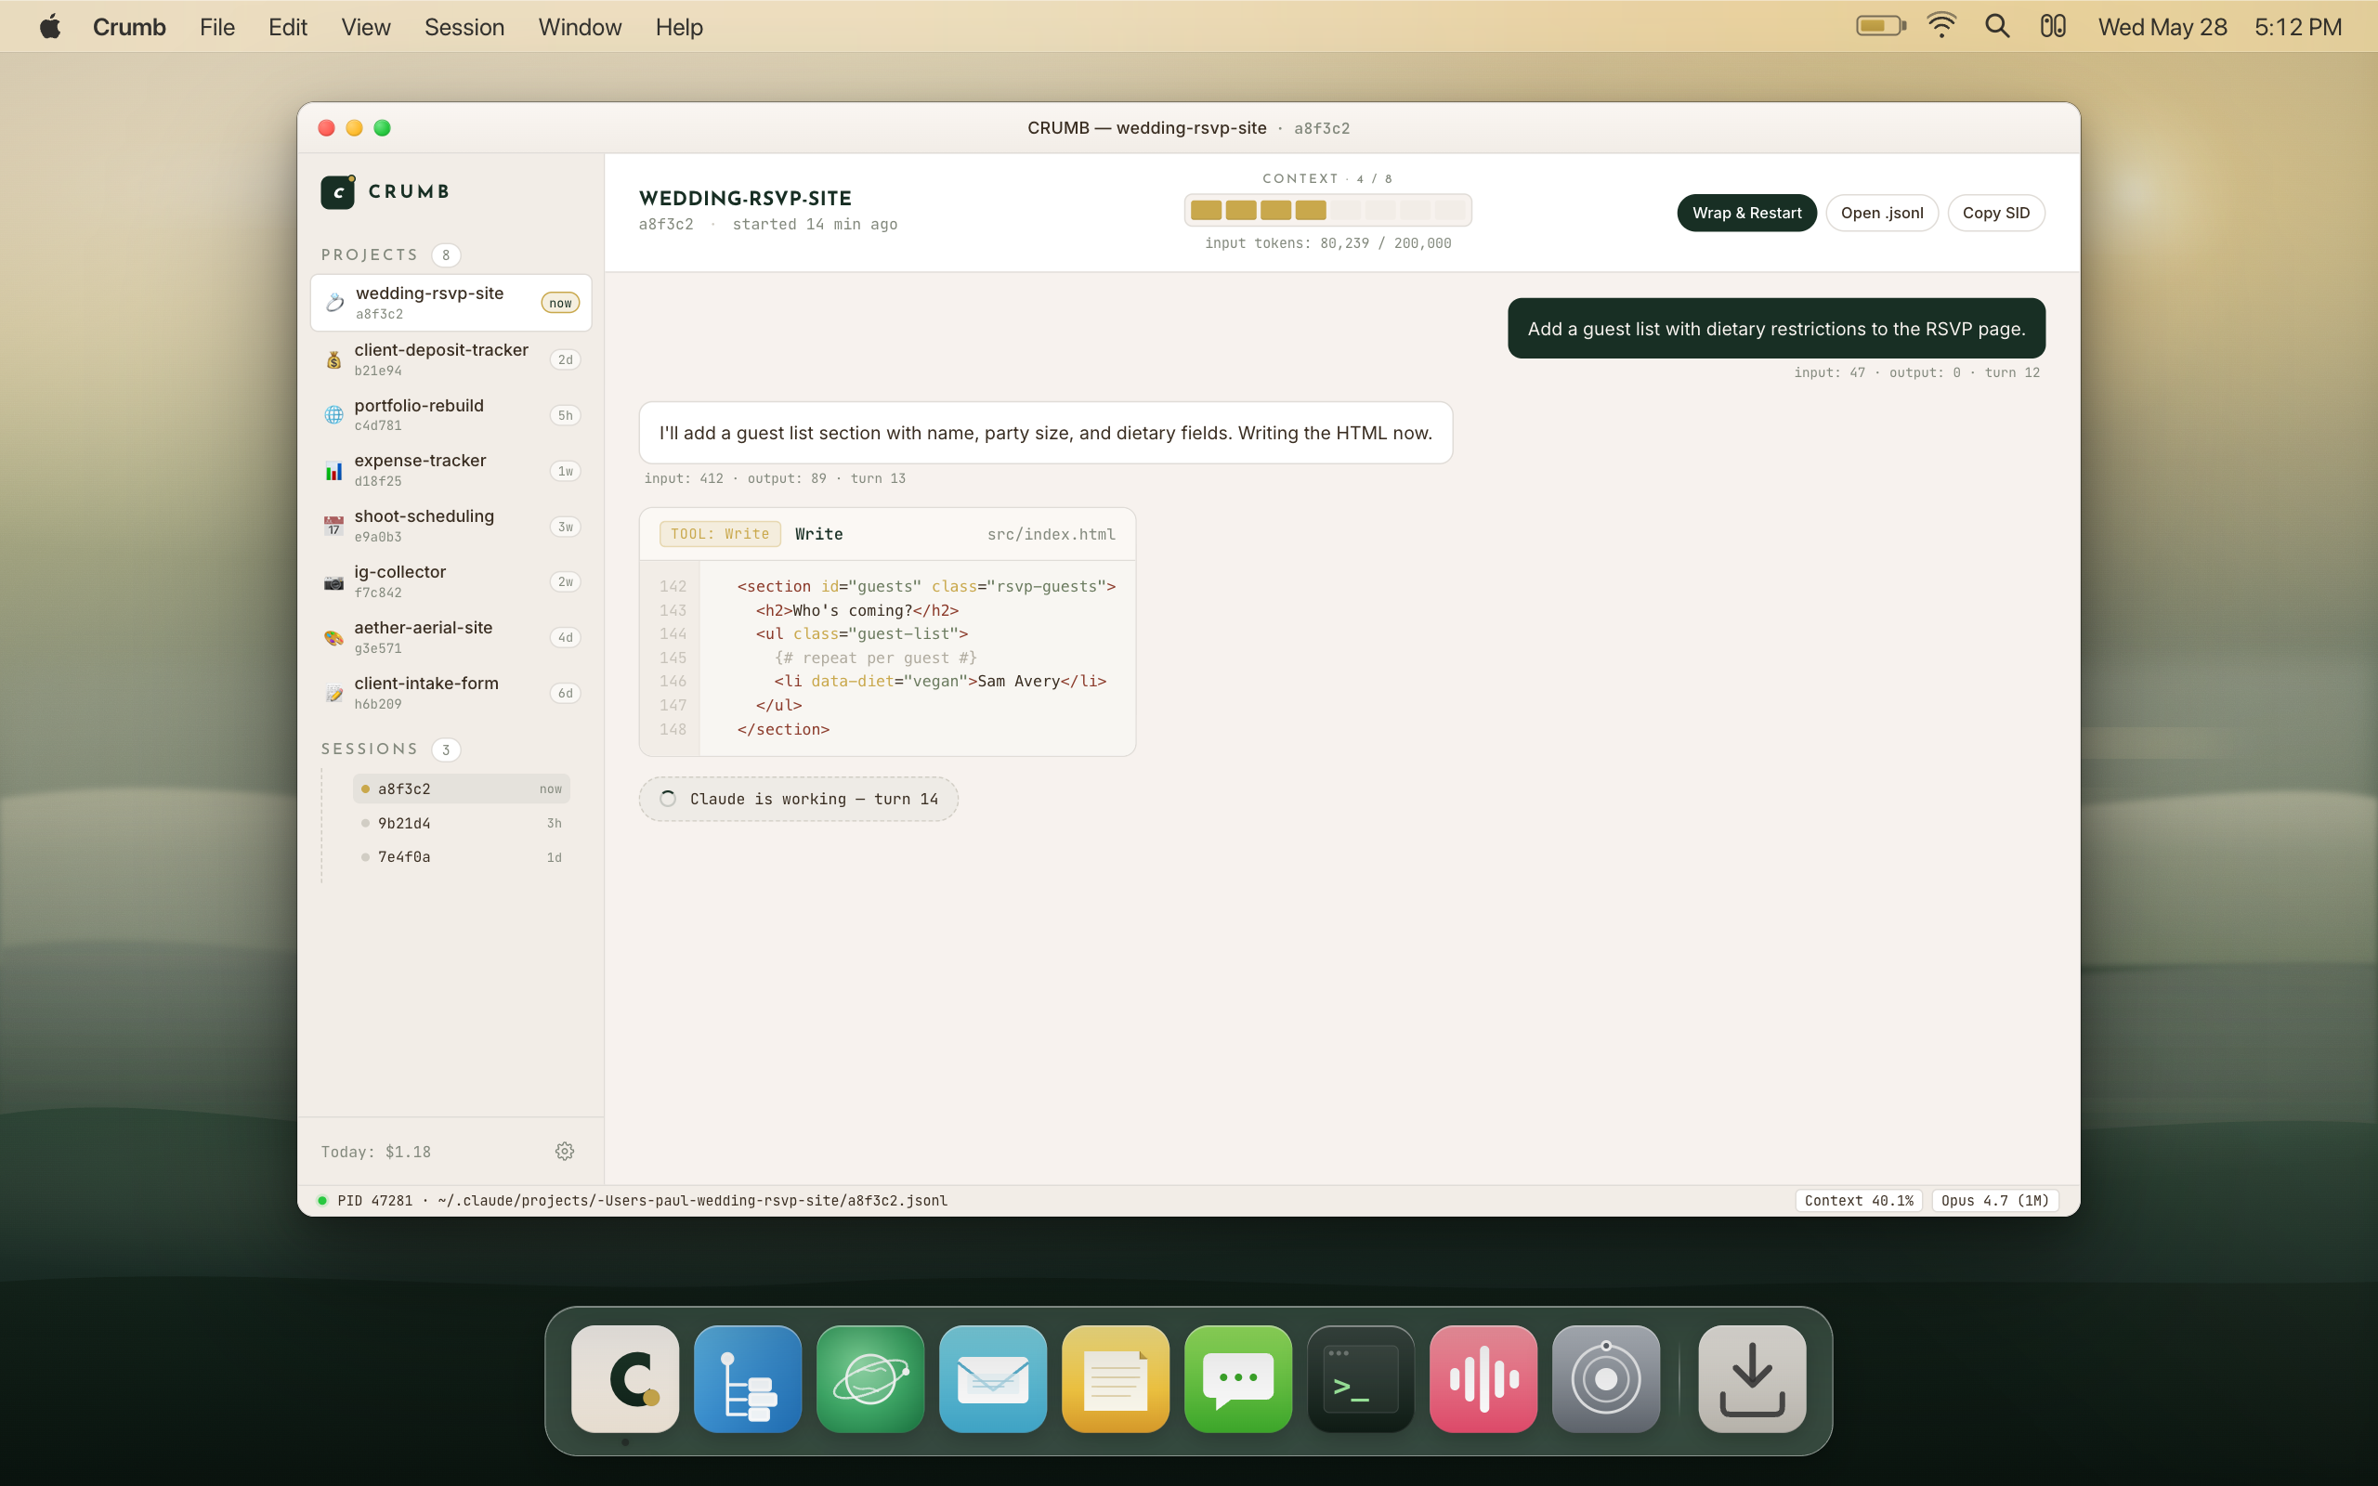This screenshot has width=2378, height=1486.
Task: Click the WEDDING-RSVP-SITE heading
Action: (x=745, y=198)
